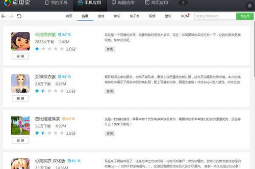This screenshot has width=255, height=169.
Task: Click the 无广告 badge for 心跳换衣 汉化版
Action: point(74,161)
